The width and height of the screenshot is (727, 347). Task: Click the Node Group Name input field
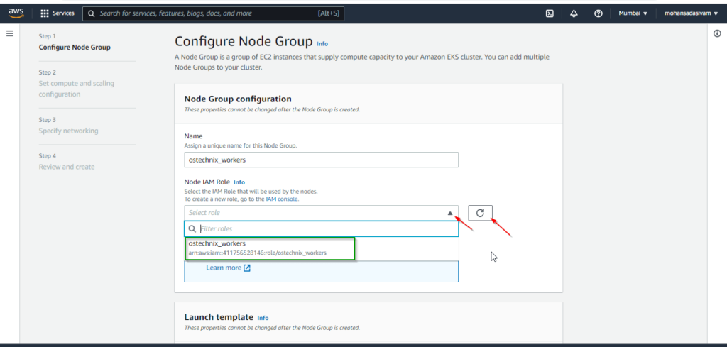click(322, 160)
